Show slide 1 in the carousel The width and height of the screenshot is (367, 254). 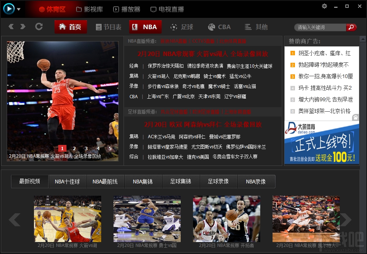62,148
